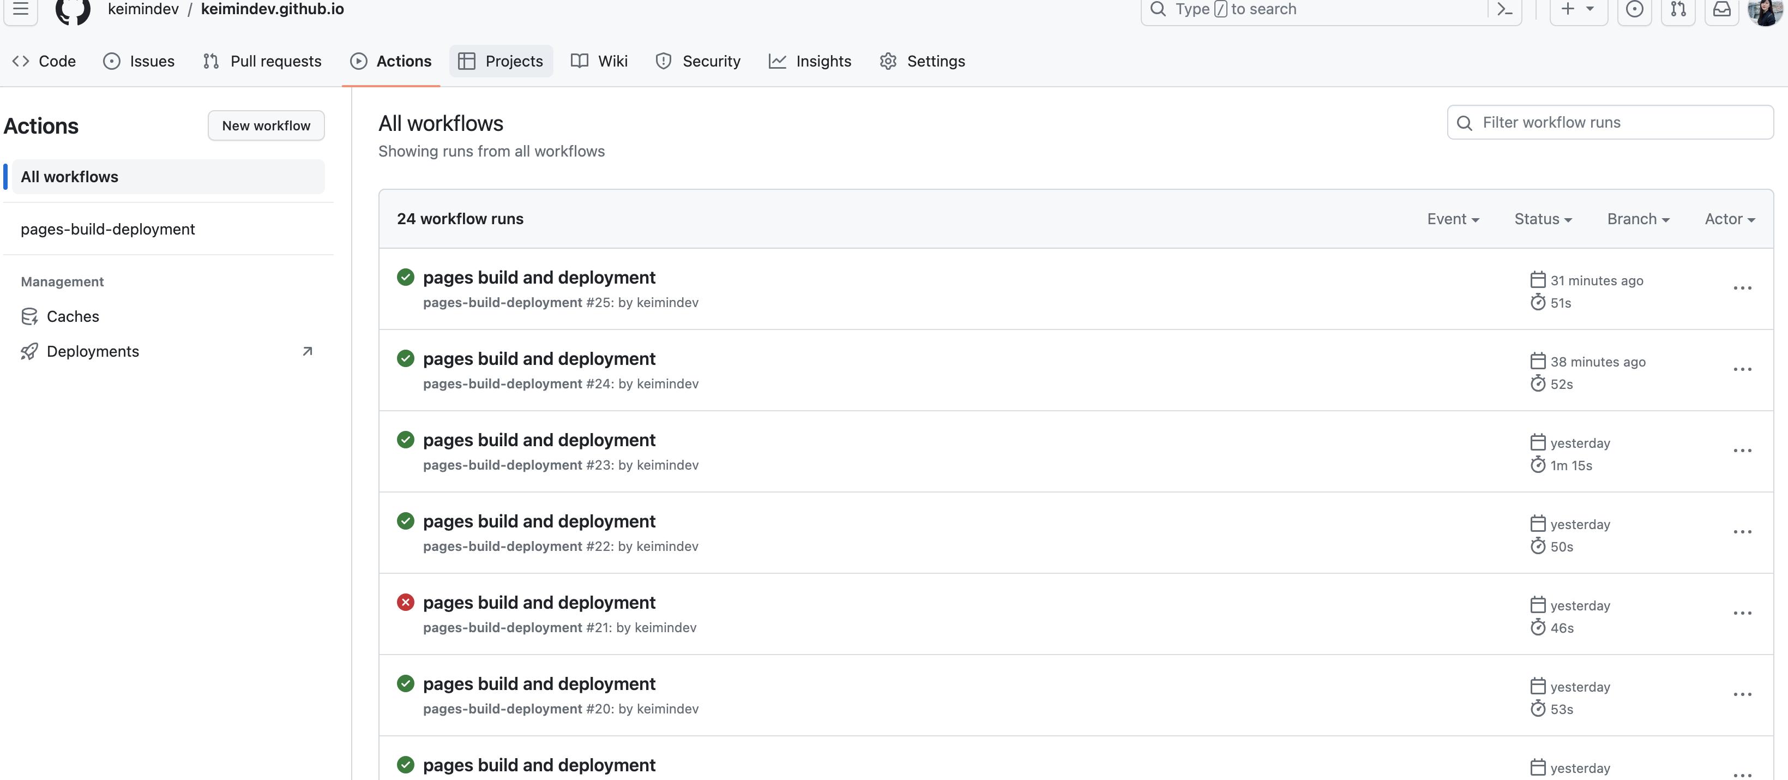Open the issues icon in header
The height and width of the screenshot is (780, 1788).
click(x=1634, y=10)
